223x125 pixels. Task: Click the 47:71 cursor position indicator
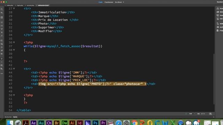tap(203, 114)
